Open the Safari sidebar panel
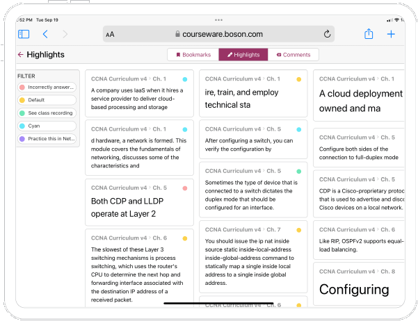This screenshot has width=418, height=321. 24,34
